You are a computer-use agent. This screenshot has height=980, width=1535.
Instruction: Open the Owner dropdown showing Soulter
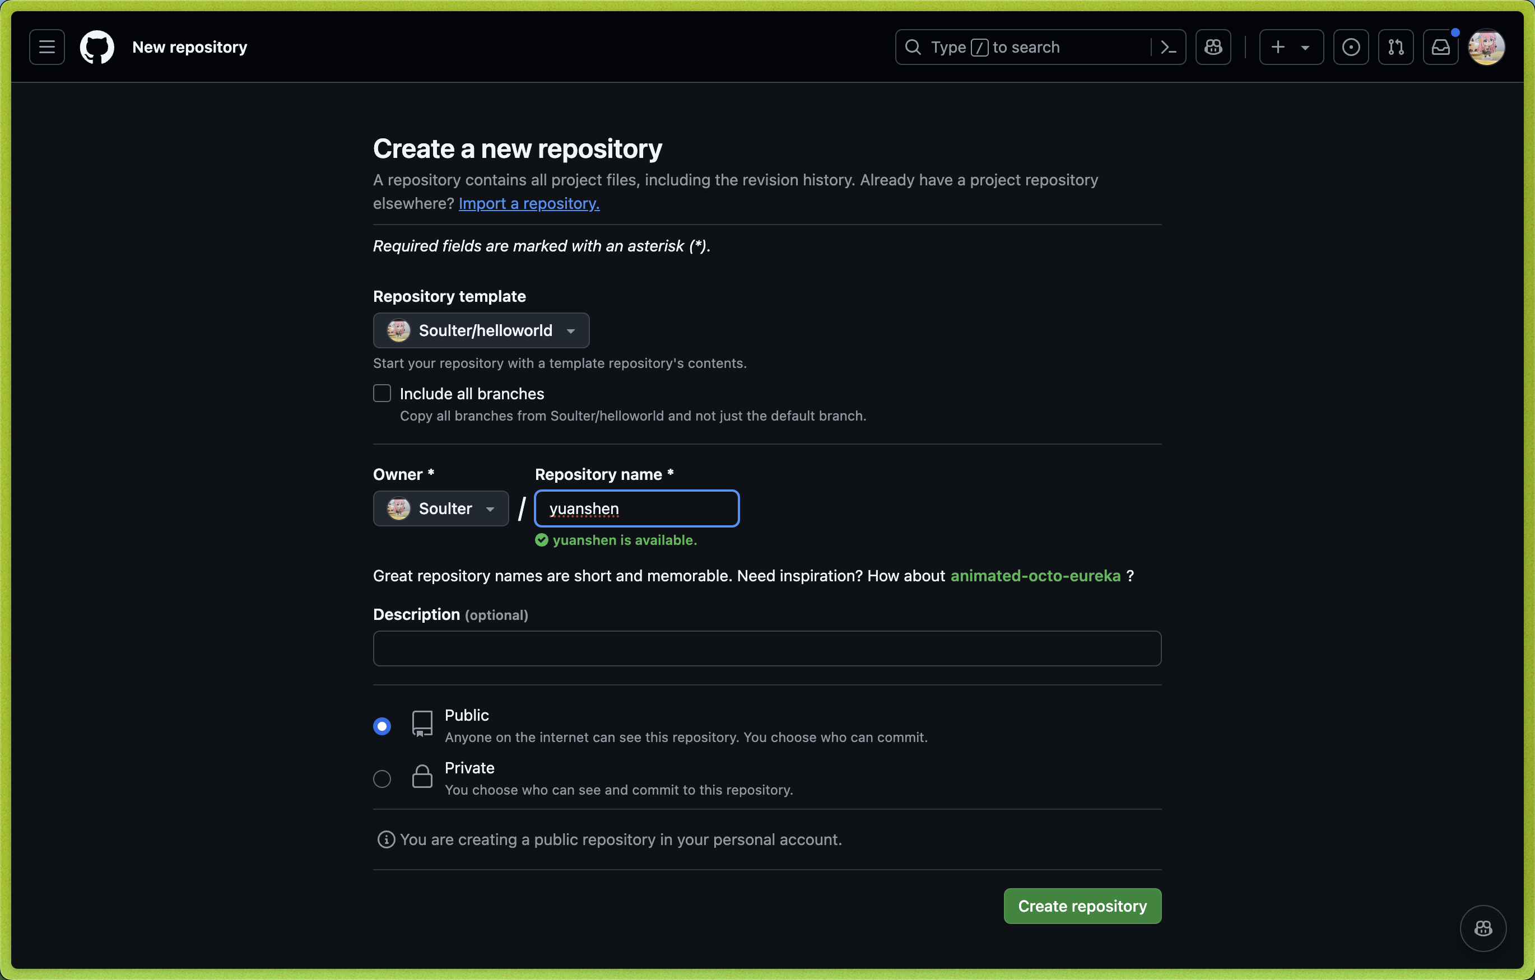pos(440,508)
